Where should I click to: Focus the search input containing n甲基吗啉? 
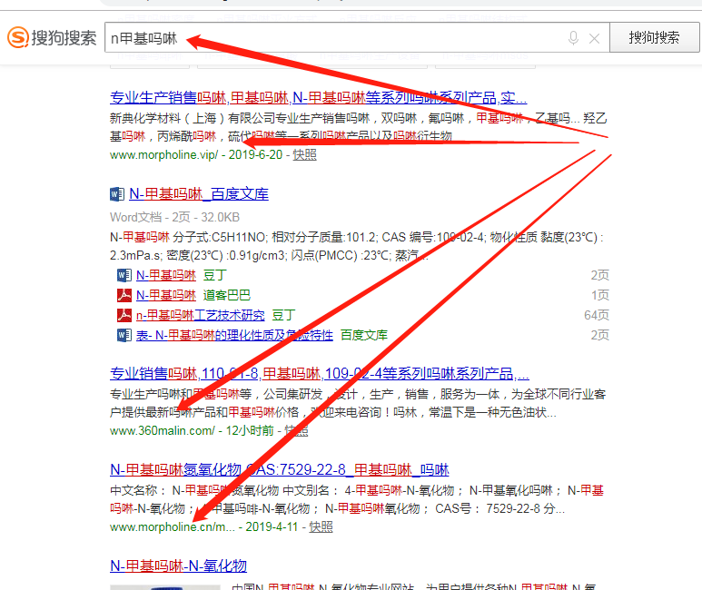(x=357, y=37)
